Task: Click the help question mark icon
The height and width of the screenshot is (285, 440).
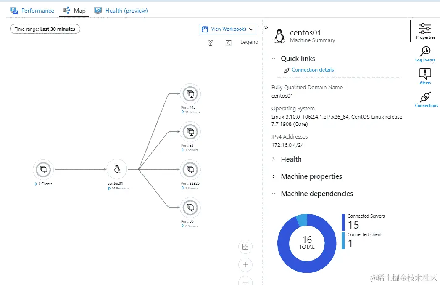Action: [x=211, y=43]
